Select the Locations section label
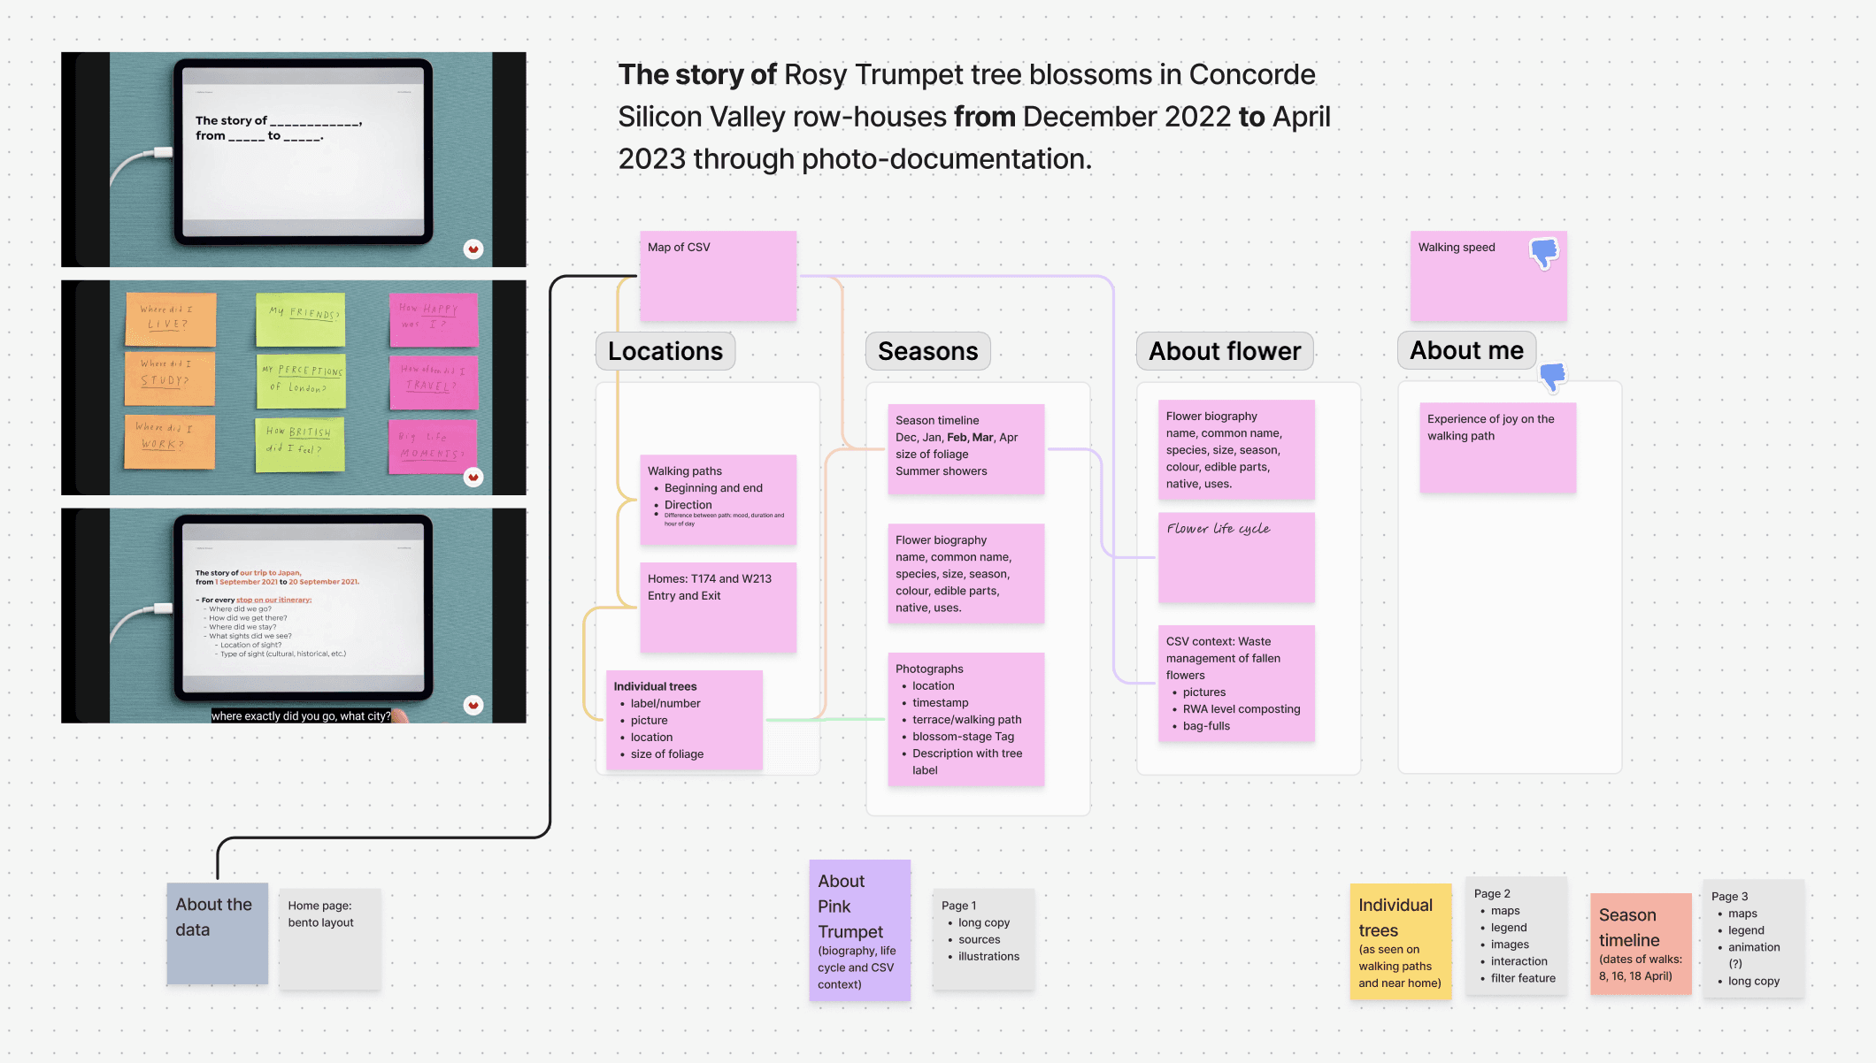This screenshot has width=1876, height=1063. tap(665, 351)
